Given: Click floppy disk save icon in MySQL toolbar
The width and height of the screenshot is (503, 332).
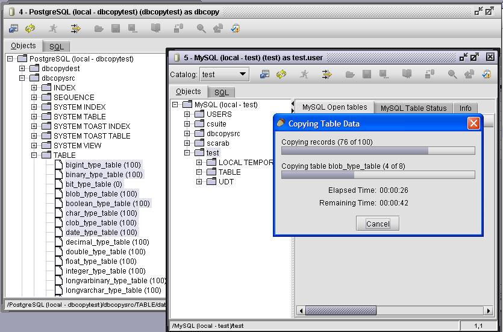Looking at the screenshot, I should coord(366,74).
